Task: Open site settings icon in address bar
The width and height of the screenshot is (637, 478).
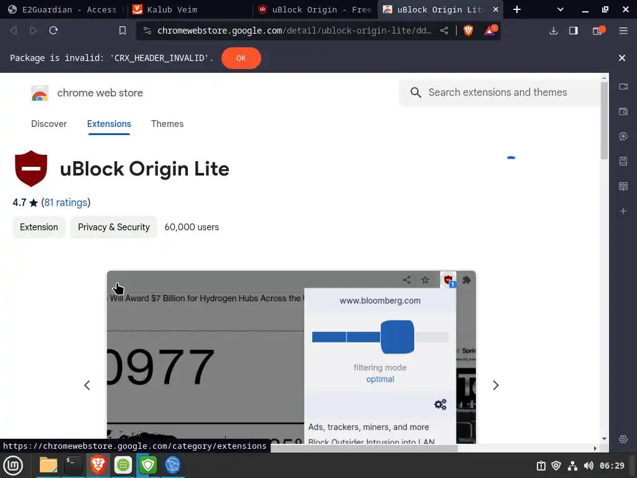Action: coord(147,30)
